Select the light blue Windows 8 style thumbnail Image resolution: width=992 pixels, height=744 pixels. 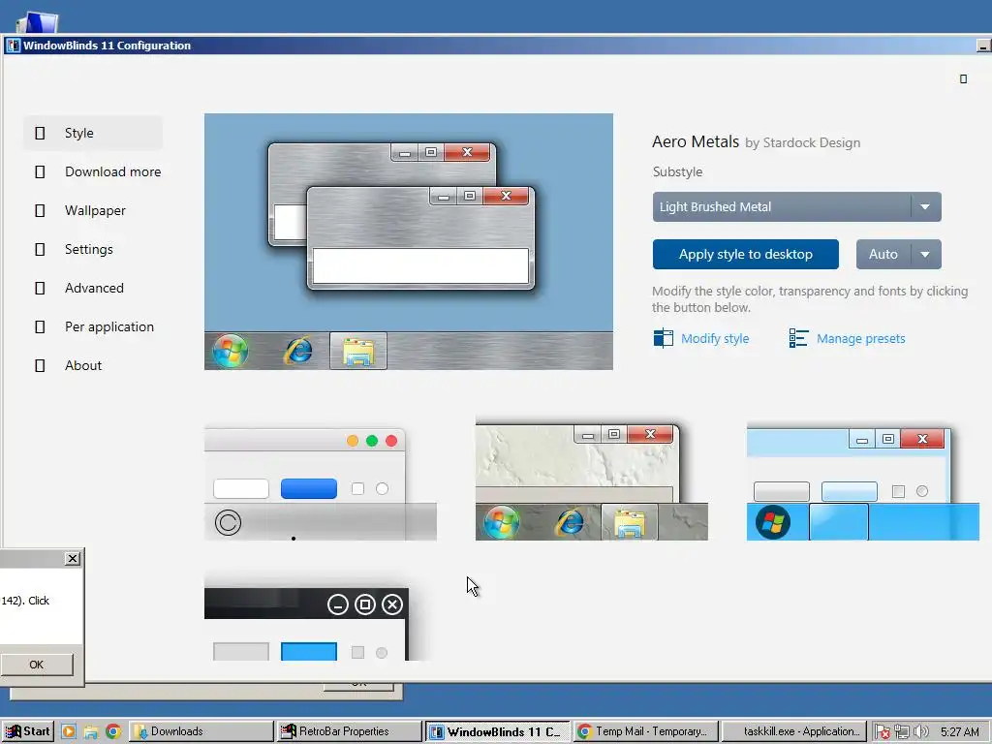click(863, 483)
